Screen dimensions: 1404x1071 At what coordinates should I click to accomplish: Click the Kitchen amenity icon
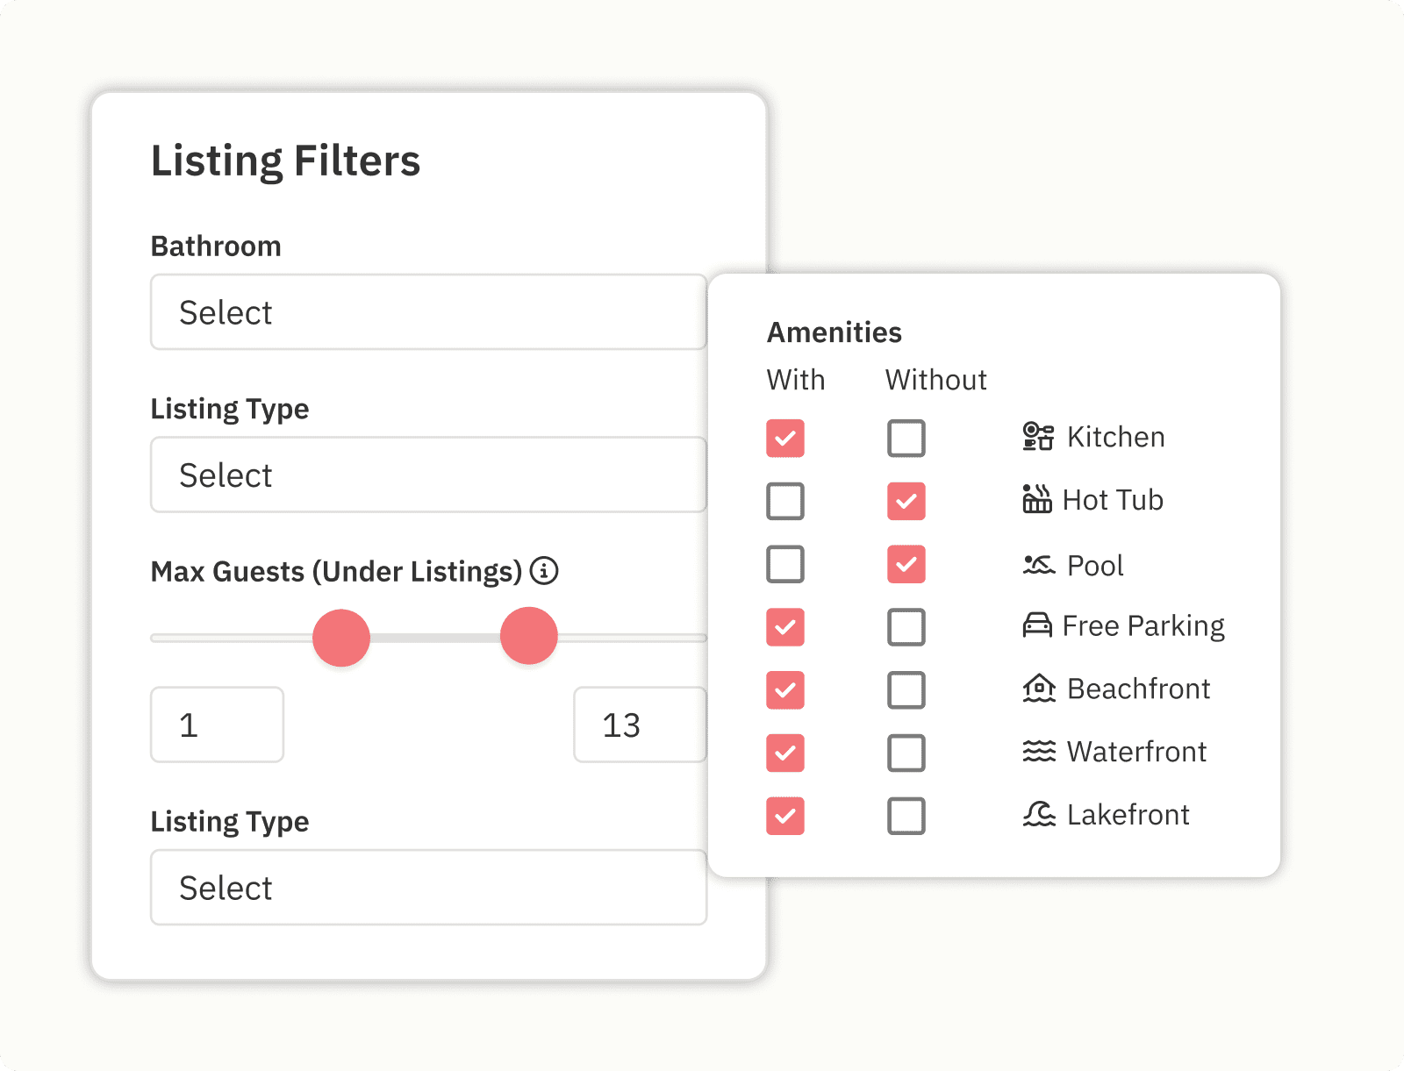tap(1038, 437)
